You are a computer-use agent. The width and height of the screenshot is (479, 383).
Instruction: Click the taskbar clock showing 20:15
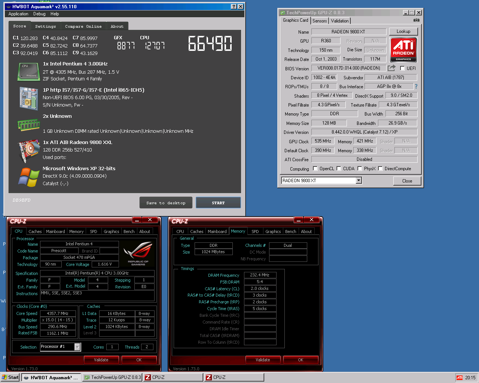[x=470, y=378]
